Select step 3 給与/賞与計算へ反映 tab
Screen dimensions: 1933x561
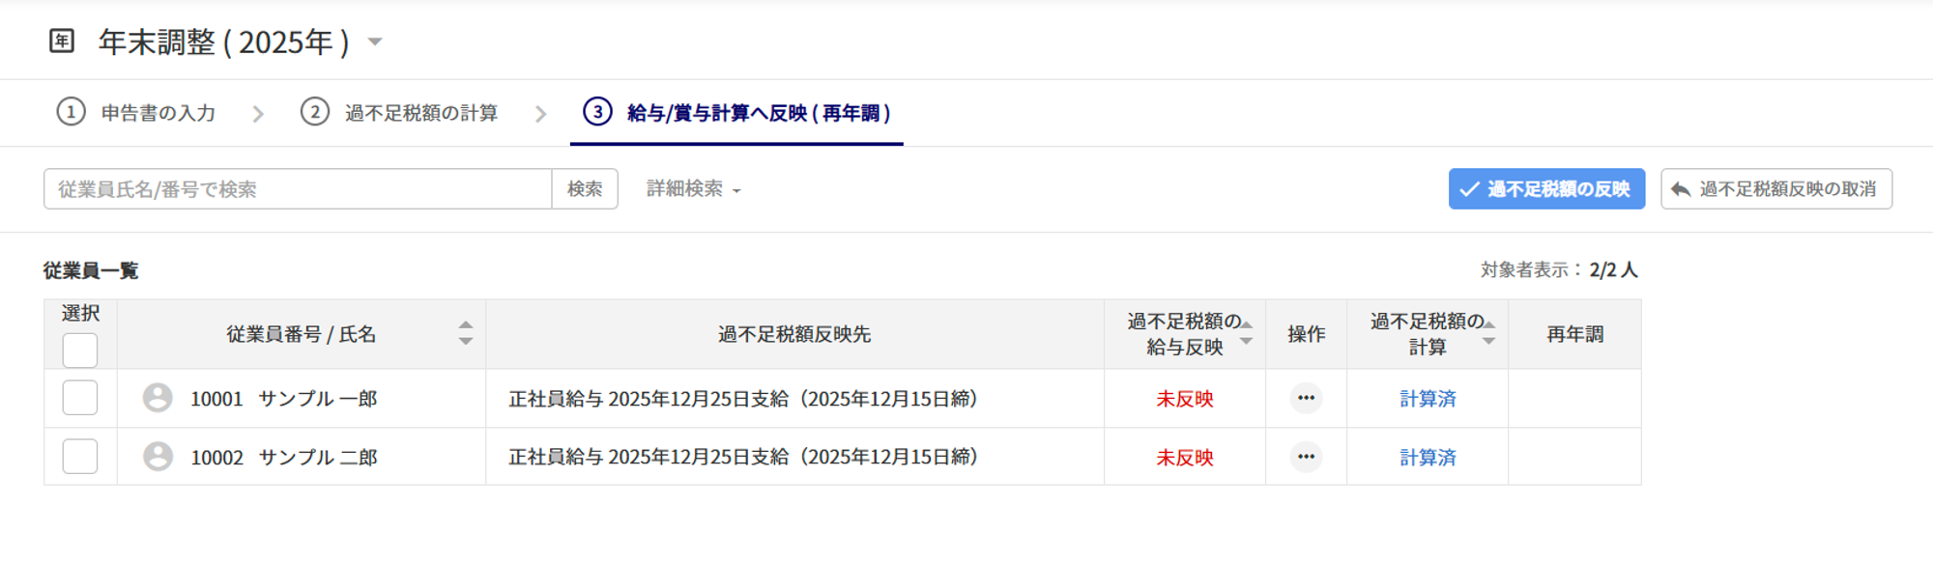737,113
